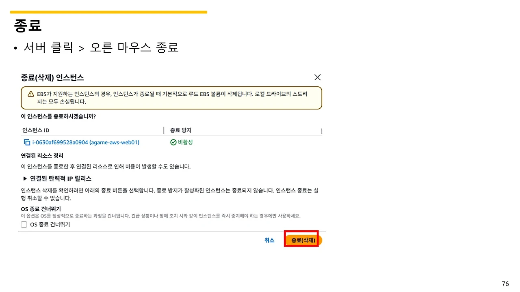Viewport: 520px width, 292px height.
Task: Copy the instance ID using the copy icon
Action: click(26, 142)
